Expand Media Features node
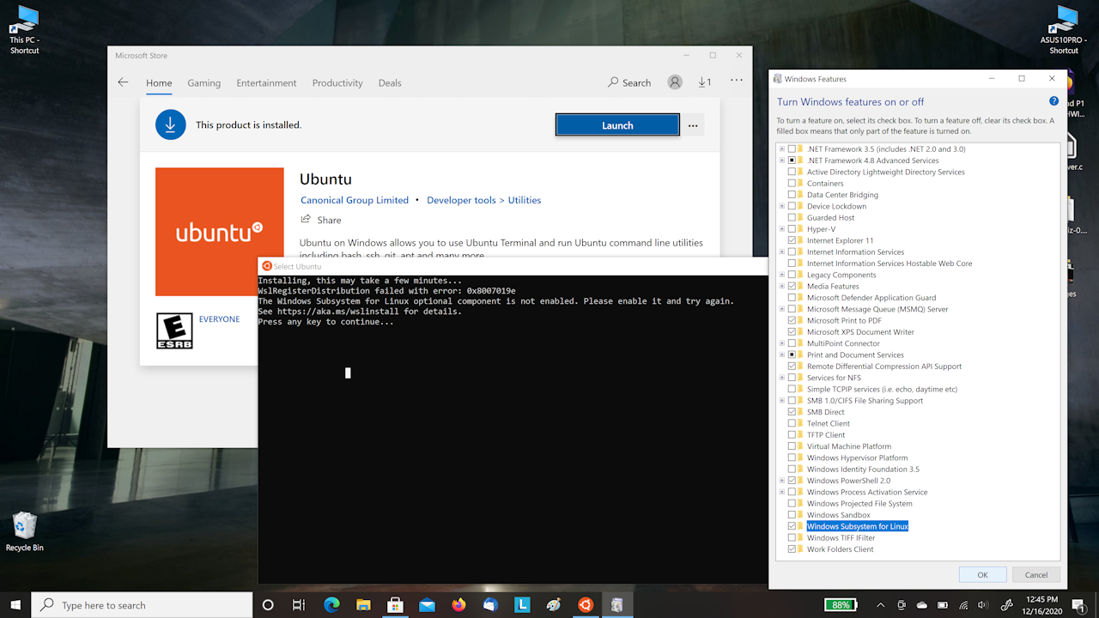1099x618 pixels. coord(782,287)
